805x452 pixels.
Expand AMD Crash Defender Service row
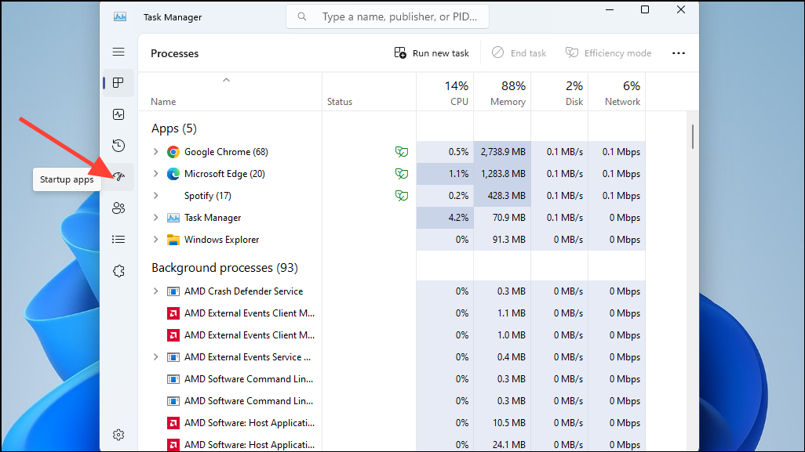155,291
